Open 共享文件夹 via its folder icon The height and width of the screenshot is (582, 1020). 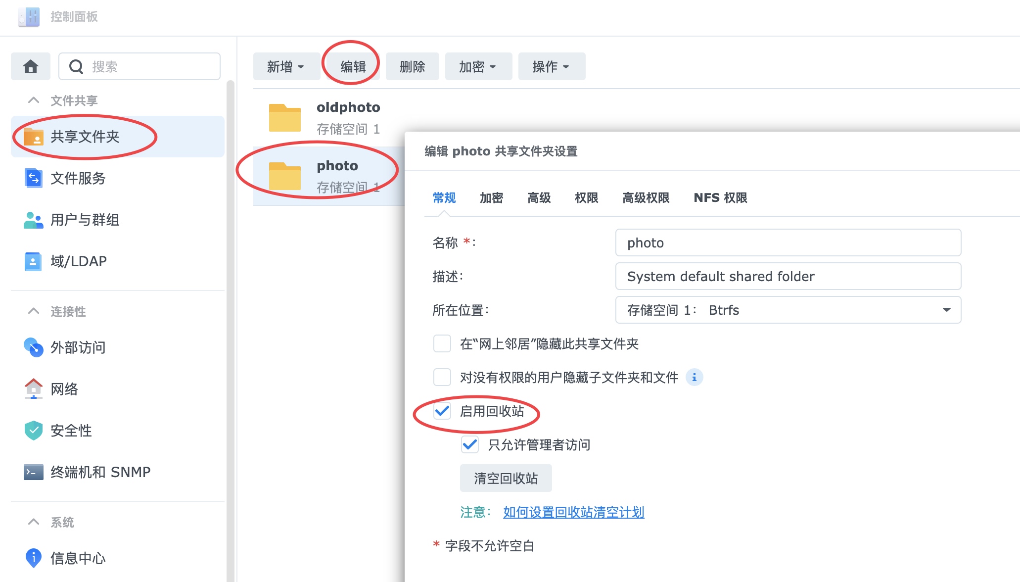pos(34,137)
